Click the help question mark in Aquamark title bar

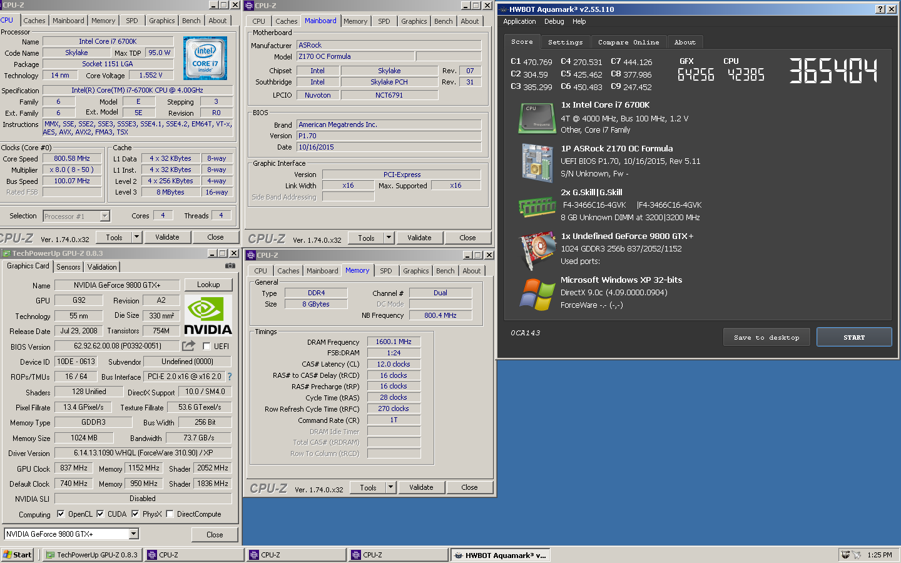tap(880, 9)
